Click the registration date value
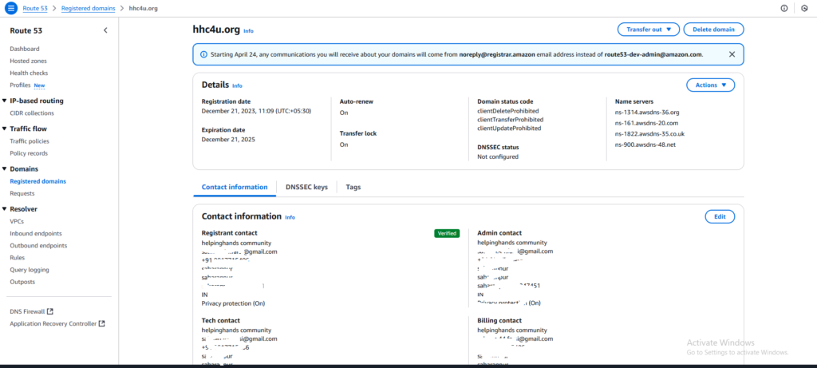Screen dimensions: 817x368 click(x=256, y=111)
